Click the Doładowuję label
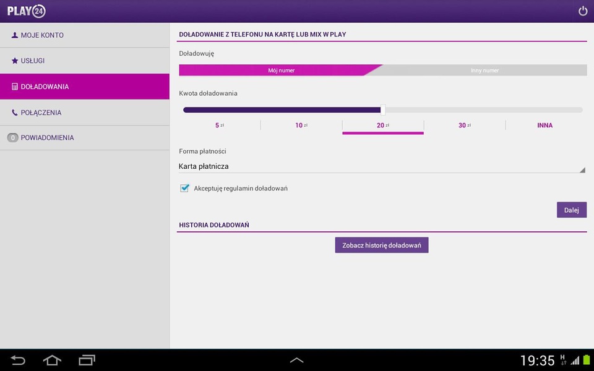This screenshot has height=371, width=594. (x=196, y=54)
